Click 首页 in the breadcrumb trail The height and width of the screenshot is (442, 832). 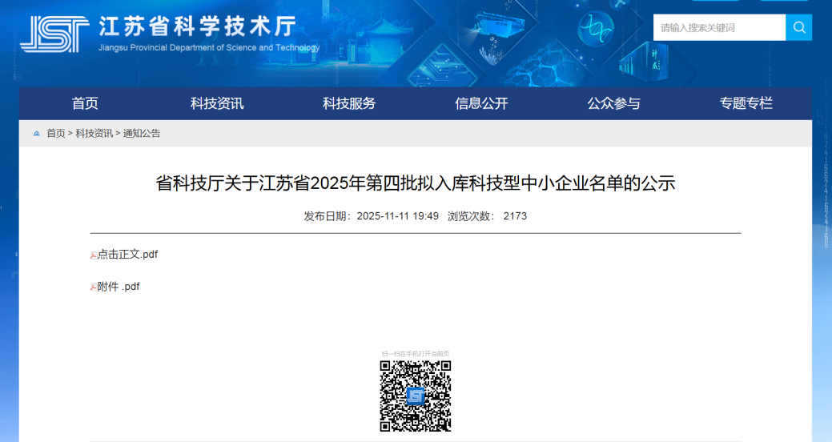pyautogui.click(x=56, y=134)
